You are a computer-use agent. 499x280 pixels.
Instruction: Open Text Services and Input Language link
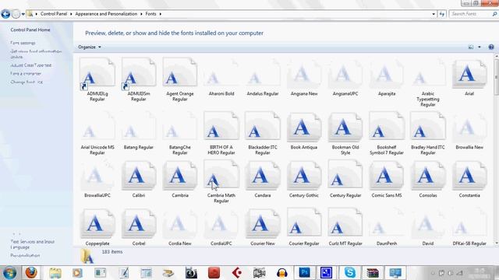click(x=33, y=244)
